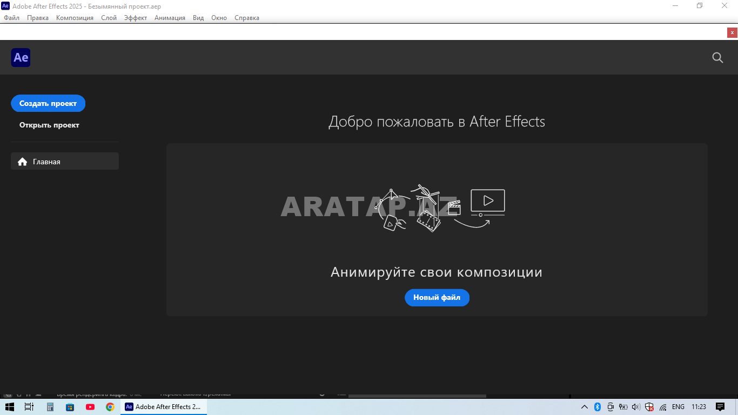The height and width of the screenshot is (415, 738).
Task: Click the 11:23 clock
Action: (699, 407)
